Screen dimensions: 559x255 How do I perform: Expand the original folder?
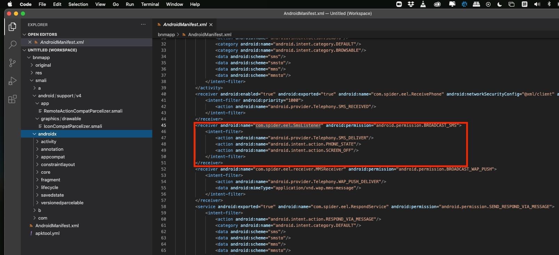coord(43,65)
